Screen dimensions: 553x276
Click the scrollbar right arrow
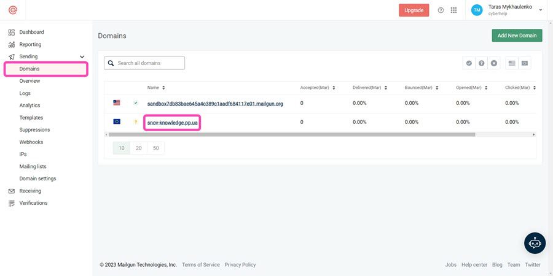coord(534,134)
